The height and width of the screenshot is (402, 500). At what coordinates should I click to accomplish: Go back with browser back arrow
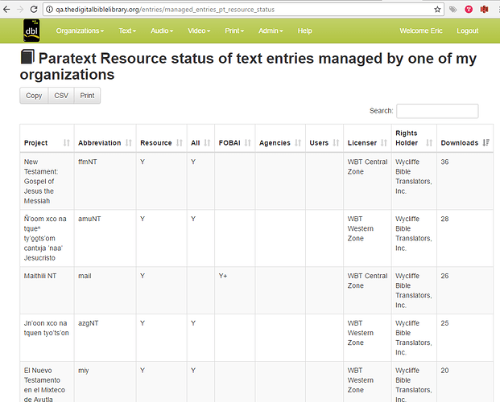pyautogui.click(x=6, y=9)
